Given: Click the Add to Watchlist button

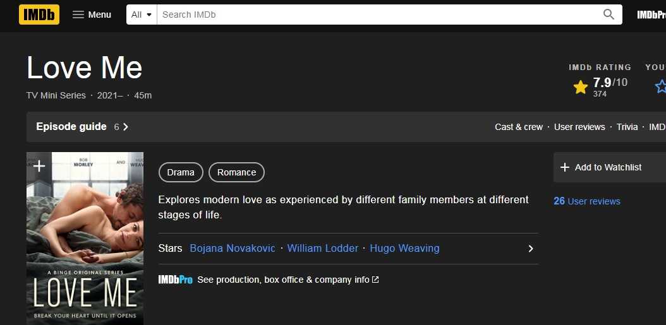Looking at the screenshot, I should click(608, 167).
